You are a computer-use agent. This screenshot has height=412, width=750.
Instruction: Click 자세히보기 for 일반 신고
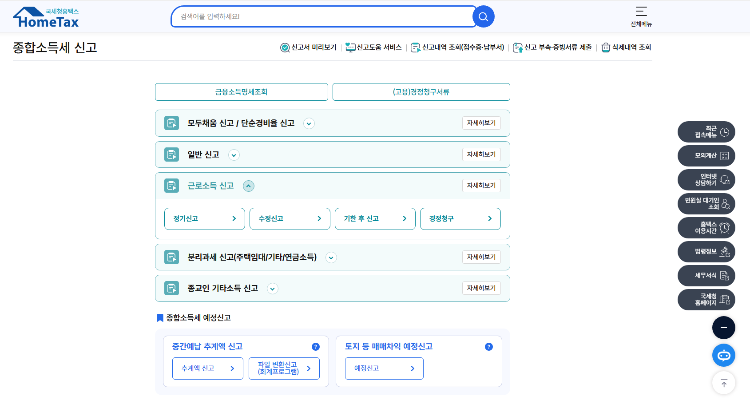481,154
